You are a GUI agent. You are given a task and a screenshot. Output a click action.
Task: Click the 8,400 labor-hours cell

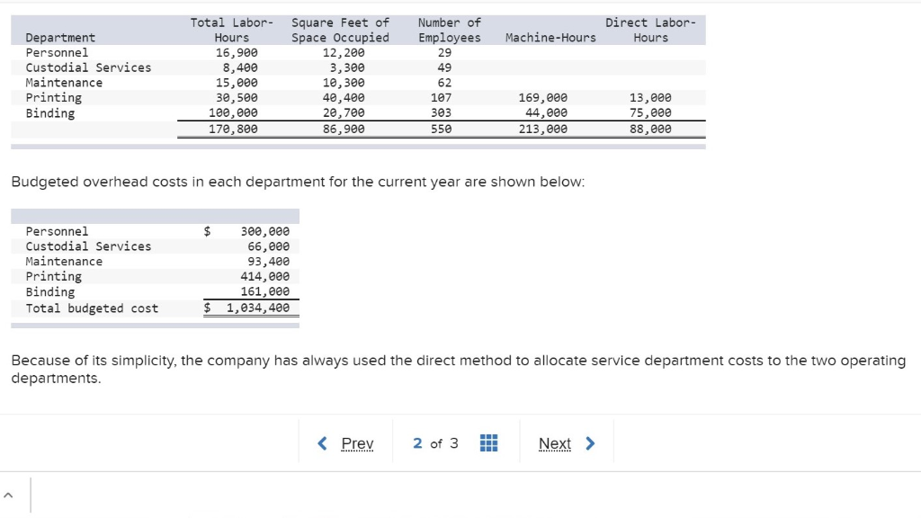(x=239, y=68)
